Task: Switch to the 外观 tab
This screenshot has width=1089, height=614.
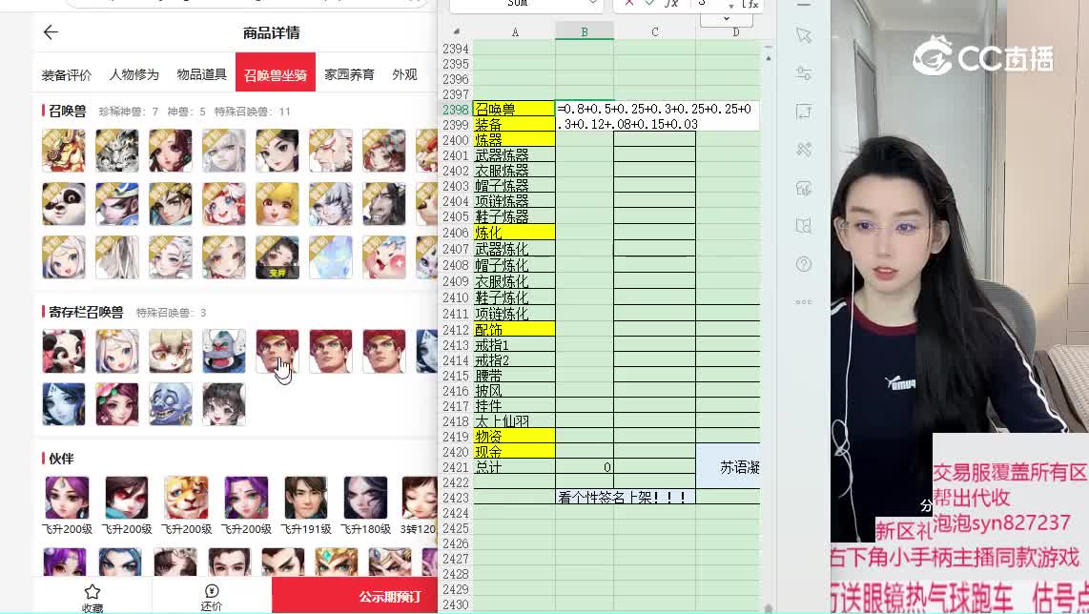Action: (x=404, y=74)
